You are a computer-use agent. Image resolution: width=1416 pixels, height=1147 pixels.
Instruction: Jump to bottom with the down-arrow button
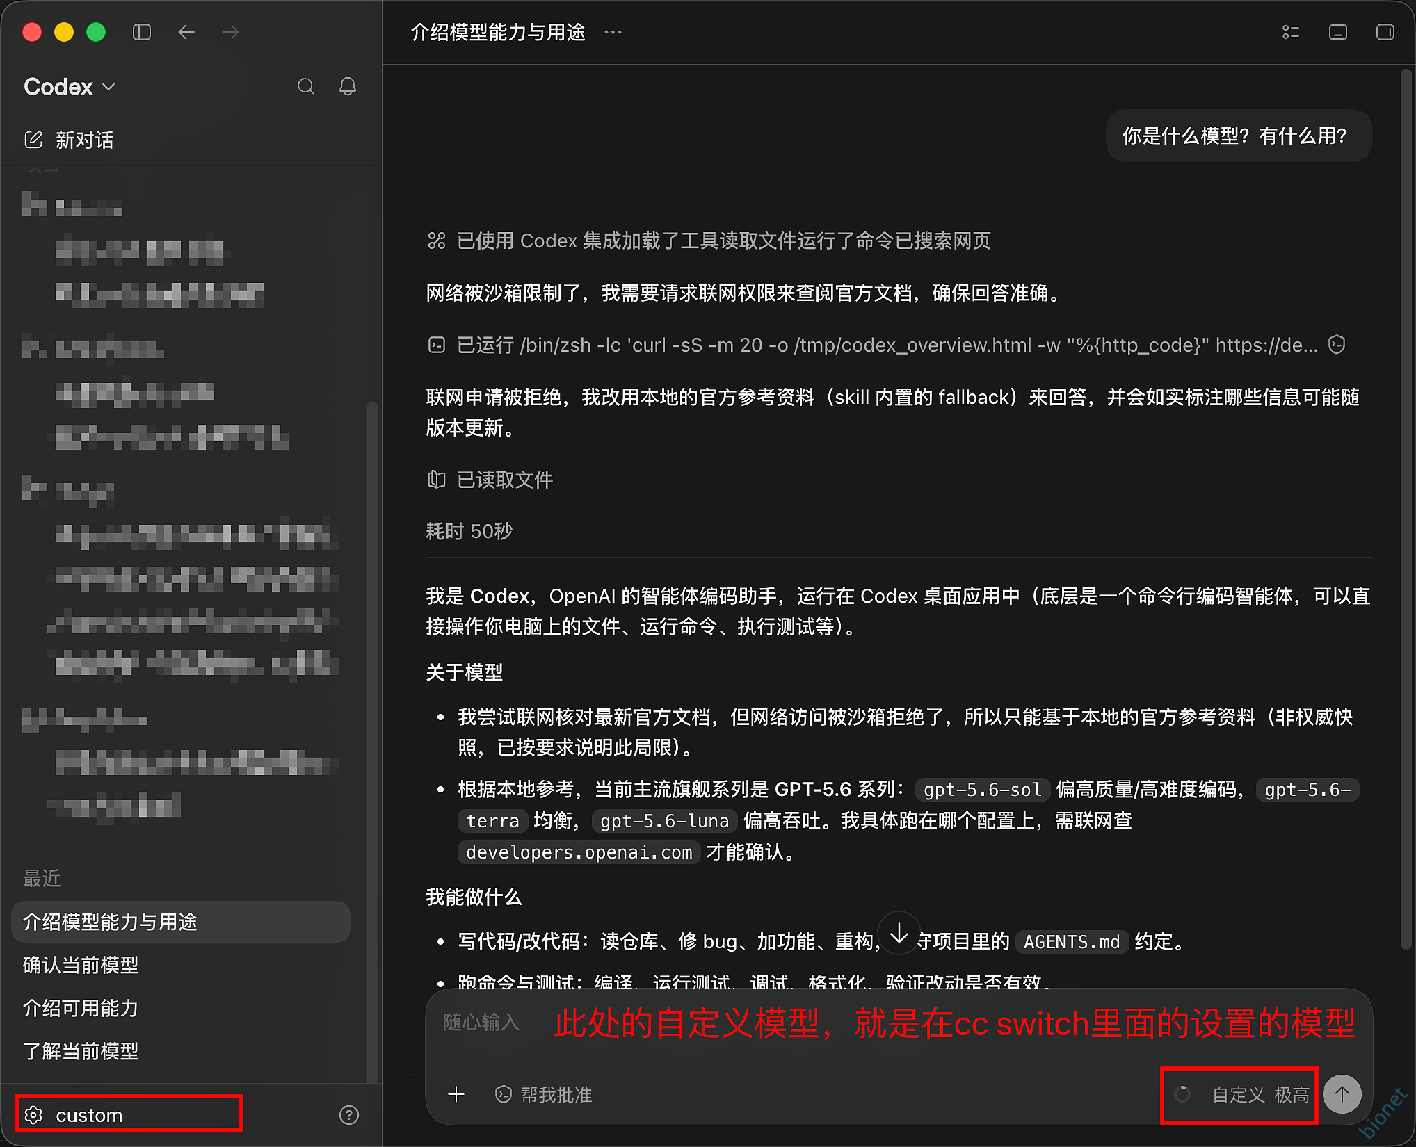[x=899, y=934]
